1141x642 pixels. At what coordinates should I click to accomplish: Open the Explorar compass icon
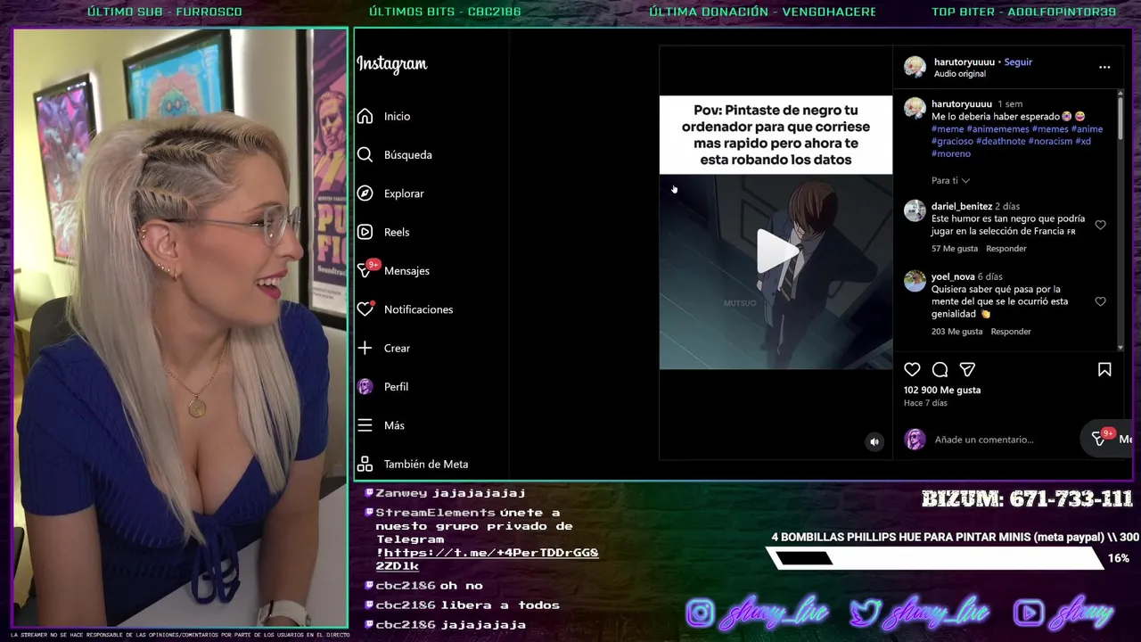click(365, 193)
